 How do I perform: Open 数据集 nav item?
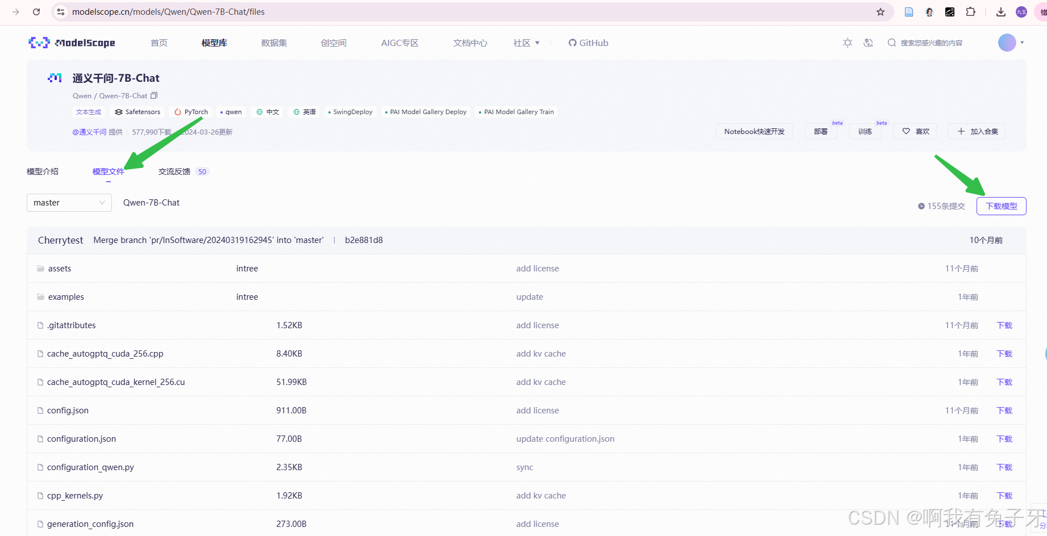coord(274,43)
